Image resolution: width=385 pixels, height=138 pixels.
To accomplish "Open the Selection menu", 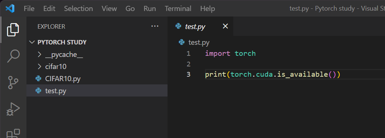I will click(x=78, y=8).
